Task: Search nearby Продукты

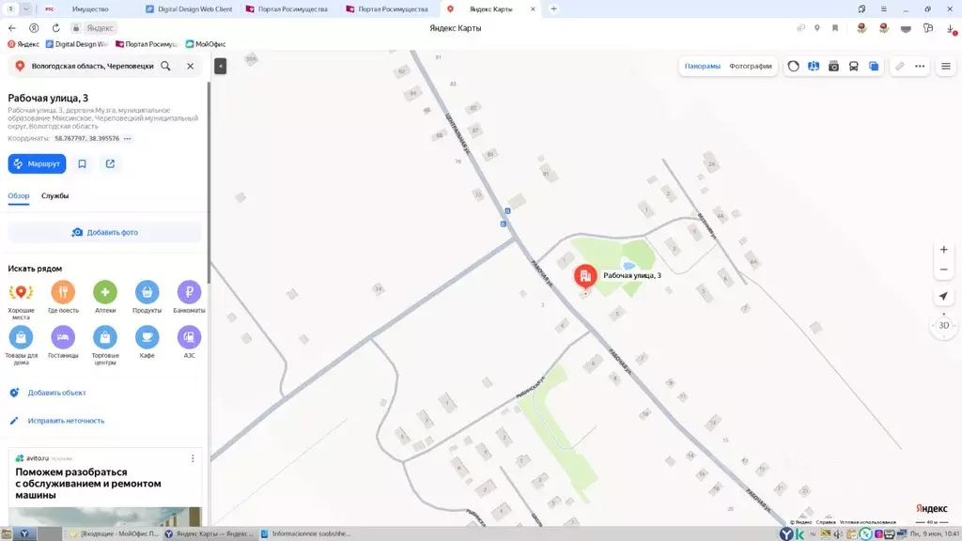Action: 147,298
